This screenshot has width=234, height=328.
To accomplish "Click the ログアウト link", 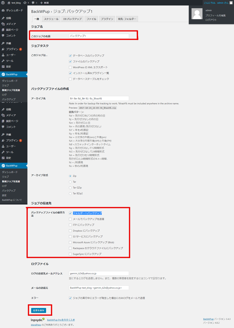I will point(211,20).
